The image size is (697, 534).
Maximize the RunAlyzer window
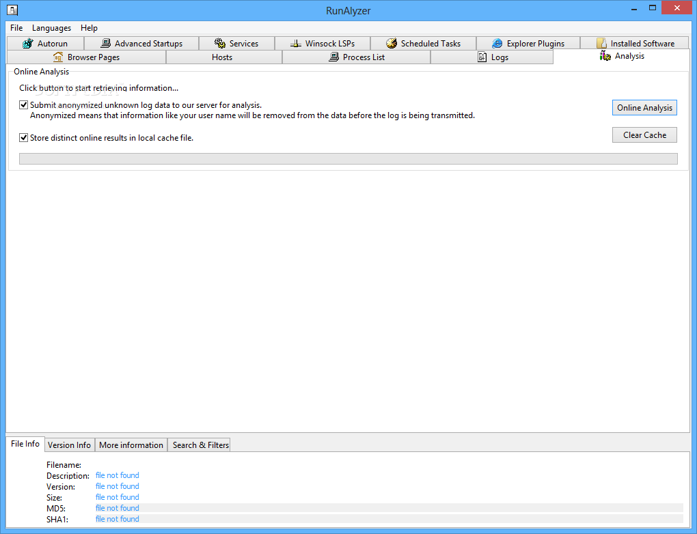[x=652, y=8]
